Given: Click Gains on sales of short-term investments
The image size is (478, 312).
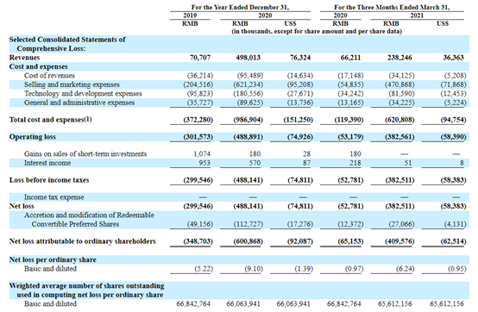Looking at the screenshot, I should 85,153.
